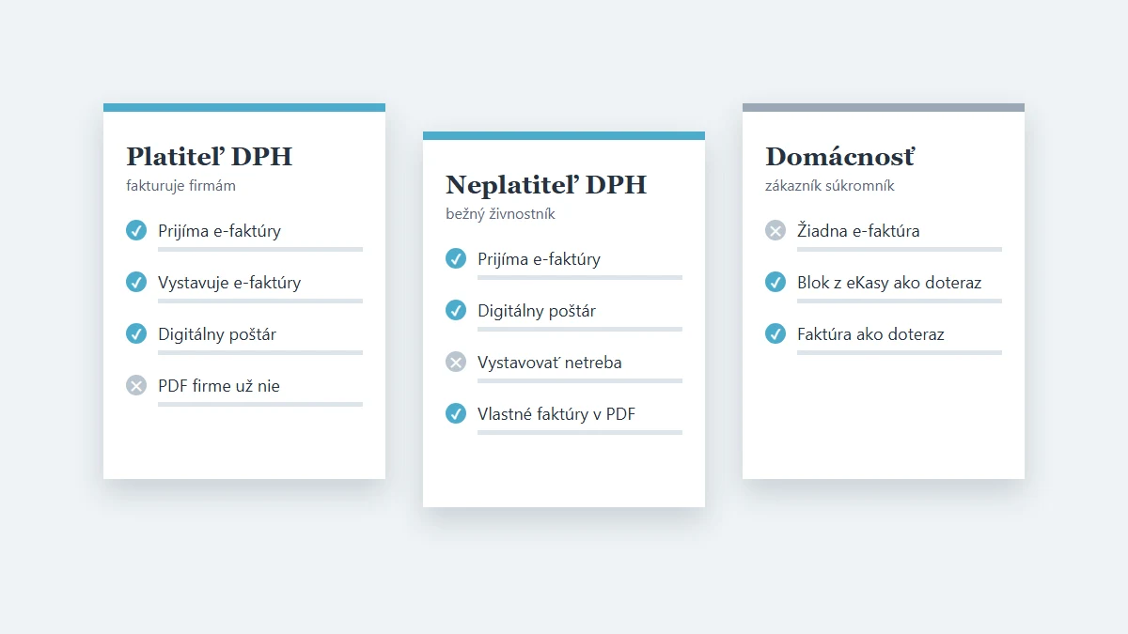
Task: Select the Platiteľ DPH card heading
Action: click(x=210, y=156)
